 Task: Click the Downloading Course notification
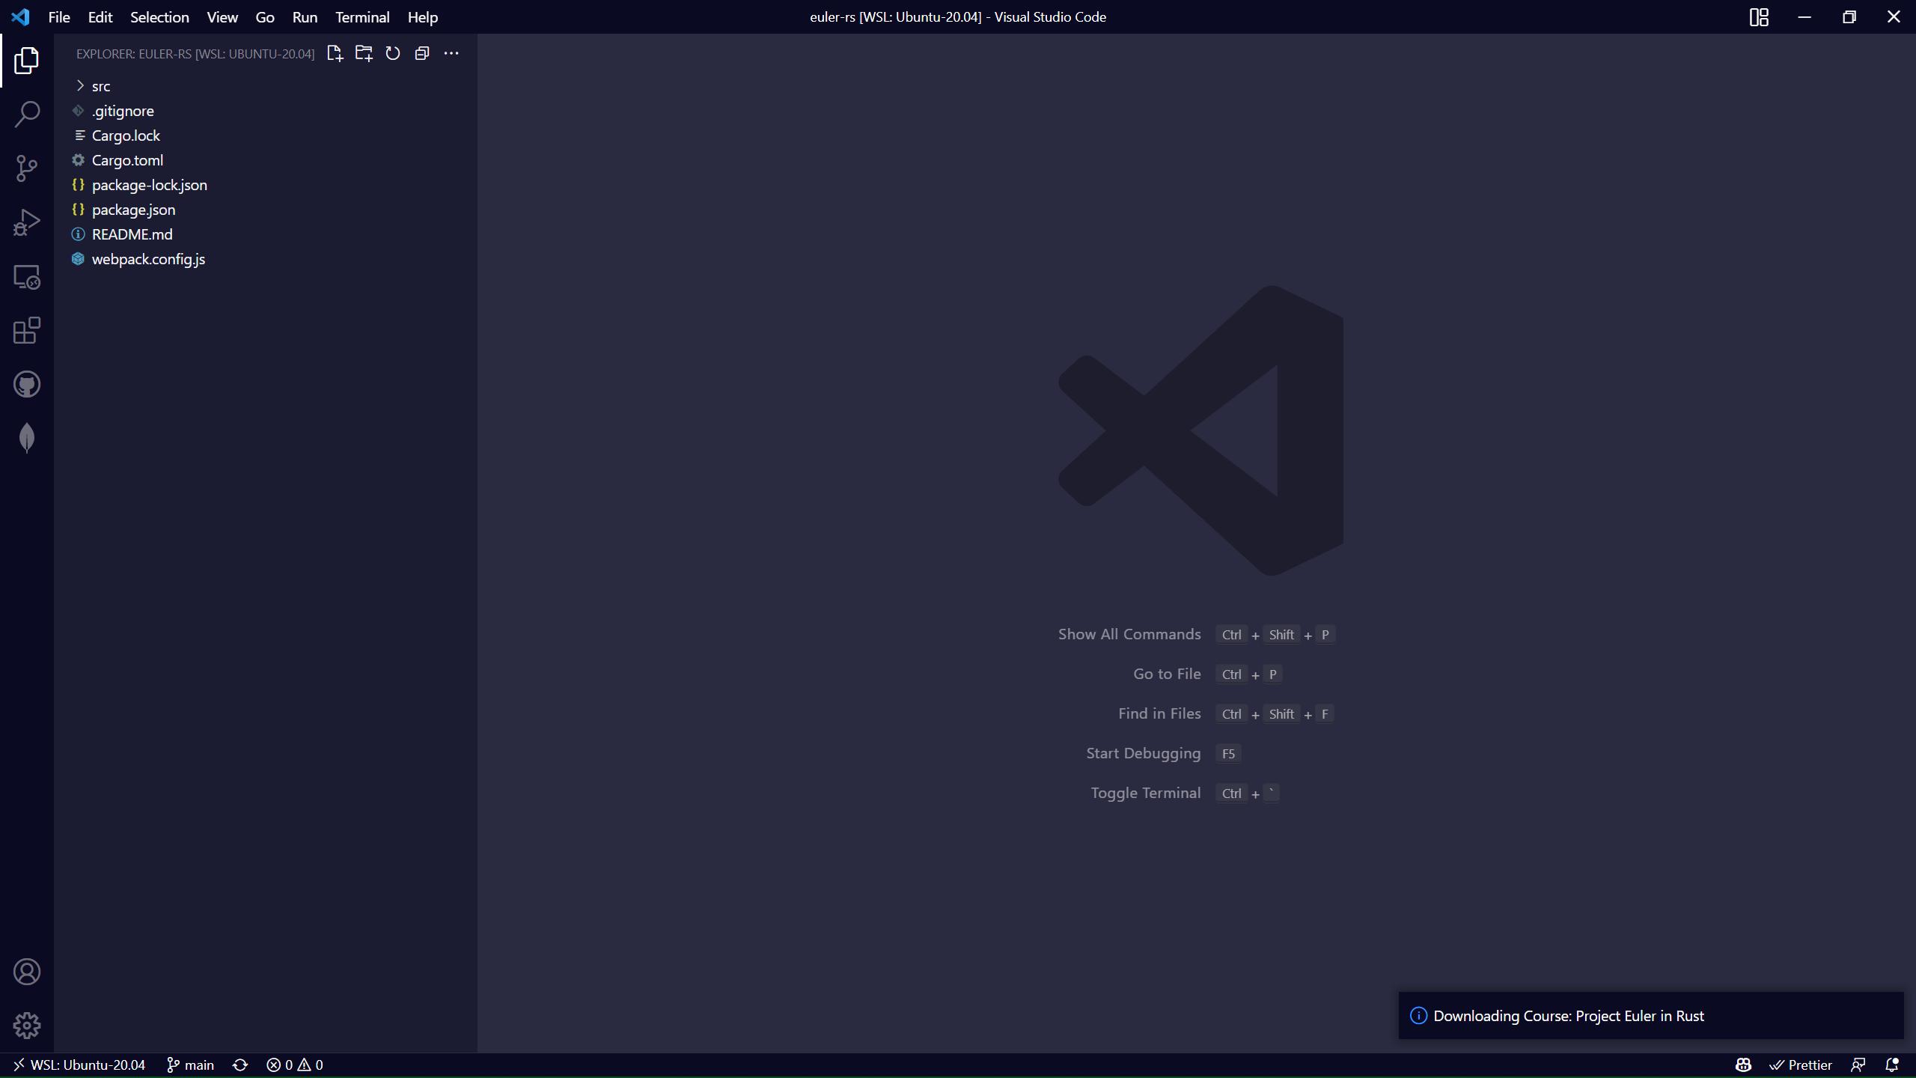1651,1016
